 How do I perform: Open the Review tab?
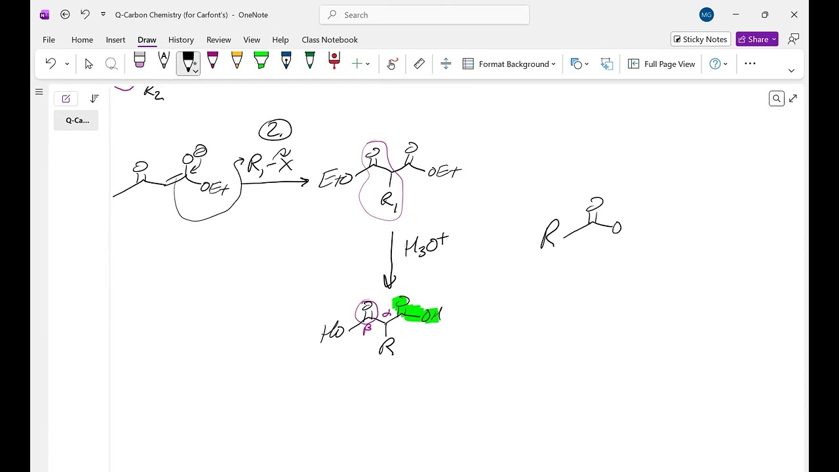[x=218, y=39]
